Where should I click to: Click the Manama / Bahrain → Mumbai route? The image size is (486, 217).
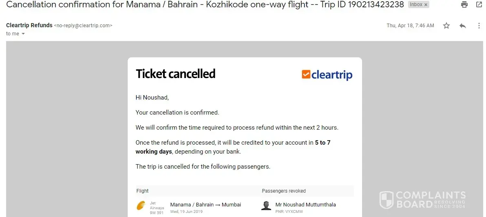tap(205, 205)
